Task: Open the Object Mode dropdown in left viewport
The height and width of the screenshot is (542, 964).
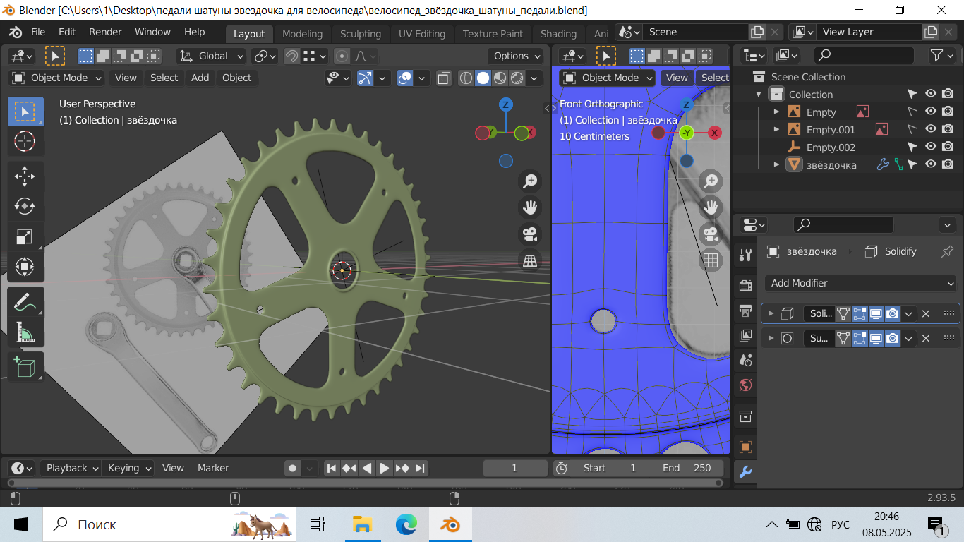Action: click(x=57, y=78)
